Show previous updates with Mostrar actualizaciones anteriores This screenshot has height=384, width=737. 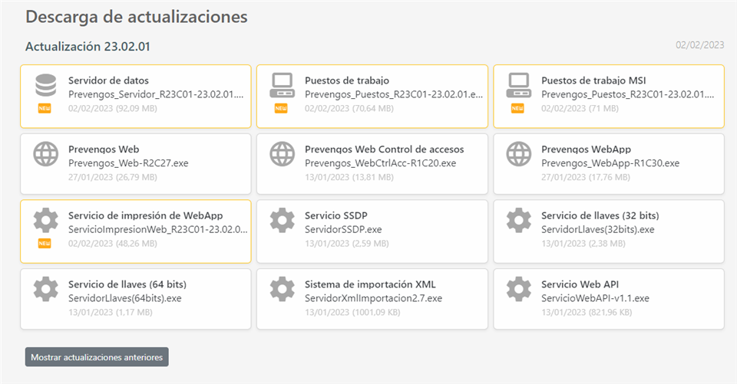(97, 357)
